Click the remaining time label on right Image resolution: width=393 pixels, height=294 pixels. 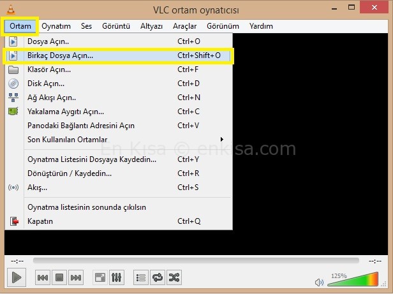click(x=375, y=261)
